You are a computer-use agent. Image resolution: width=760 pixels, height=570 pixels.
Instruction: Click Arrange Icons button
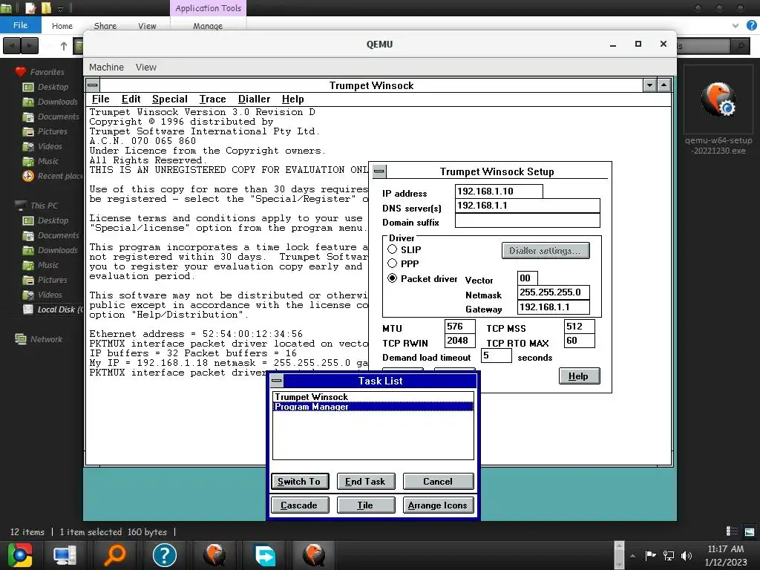[x=438, y=505]
